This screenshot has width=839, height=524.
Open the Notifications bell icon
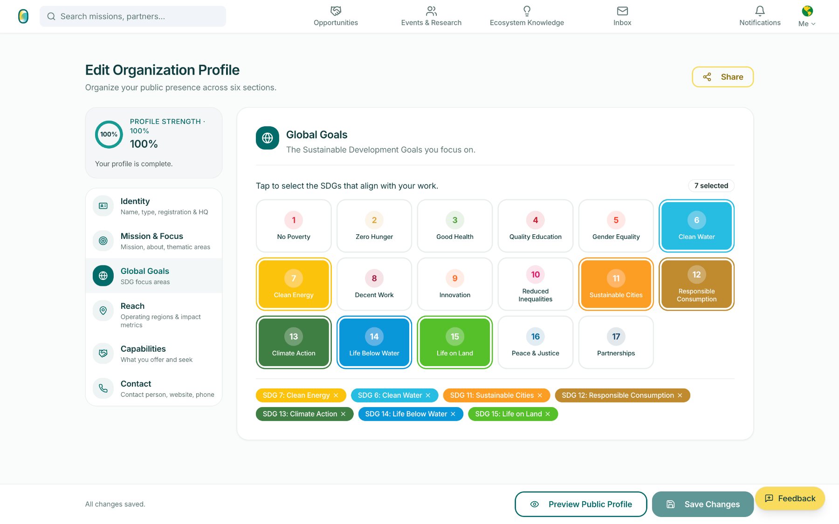(x=760, y=11)
